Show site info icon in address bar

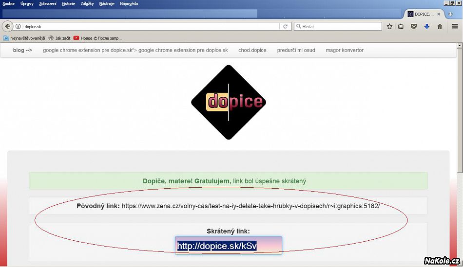(x=18, y=27)
